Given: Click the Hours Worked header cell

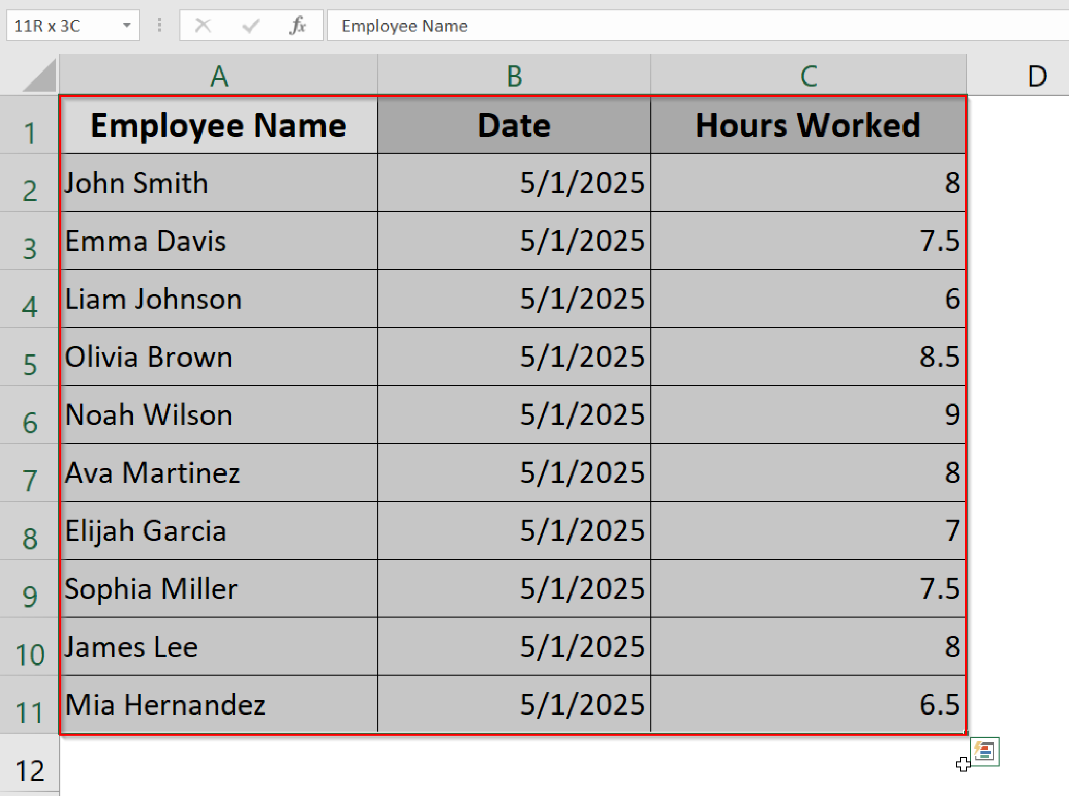Looking at the screenshot, I should pos(807,125).
